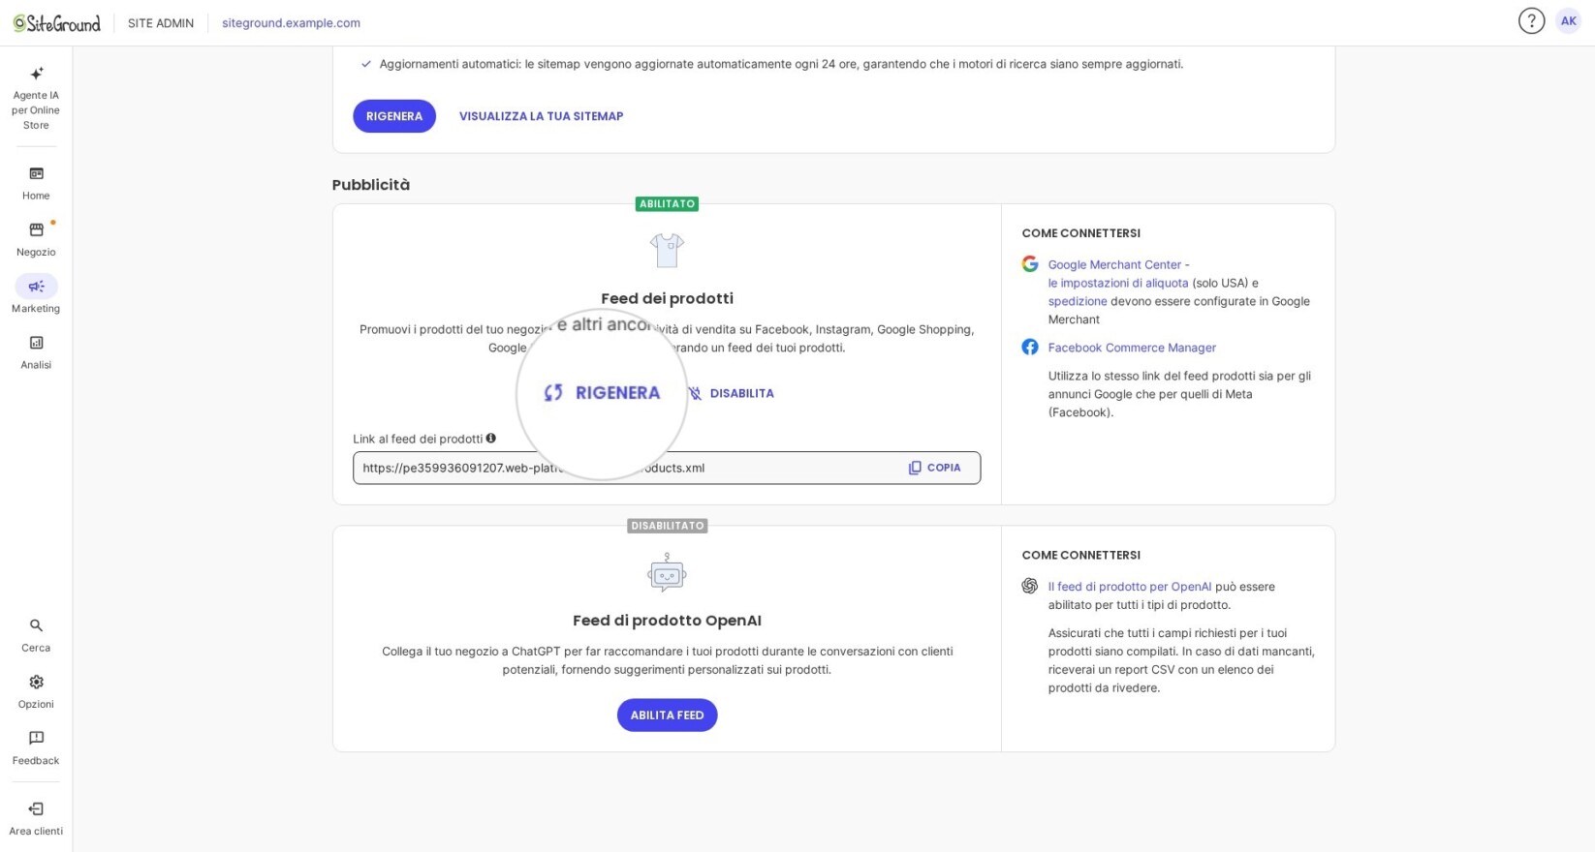Viewport: 1595px width, 852px height.
Task: Click the blue RIGENERA sitemap button
Action: click(394, 116)
